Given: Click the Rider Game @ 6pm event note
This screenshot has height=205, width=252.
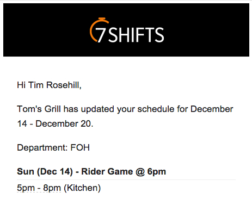Looking at the screenshot, I should tap(124, 171).
